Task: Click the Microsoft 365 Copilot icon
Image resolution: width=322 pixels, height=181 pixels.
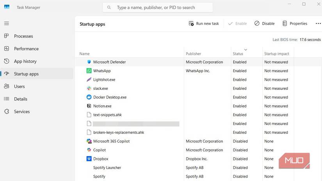Action: [x=89, y=141]
